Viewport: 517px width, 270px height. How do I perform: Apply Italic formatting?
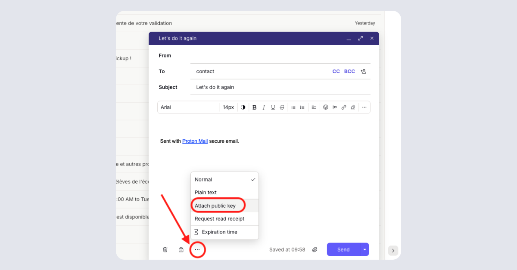[x=264, y=107]
